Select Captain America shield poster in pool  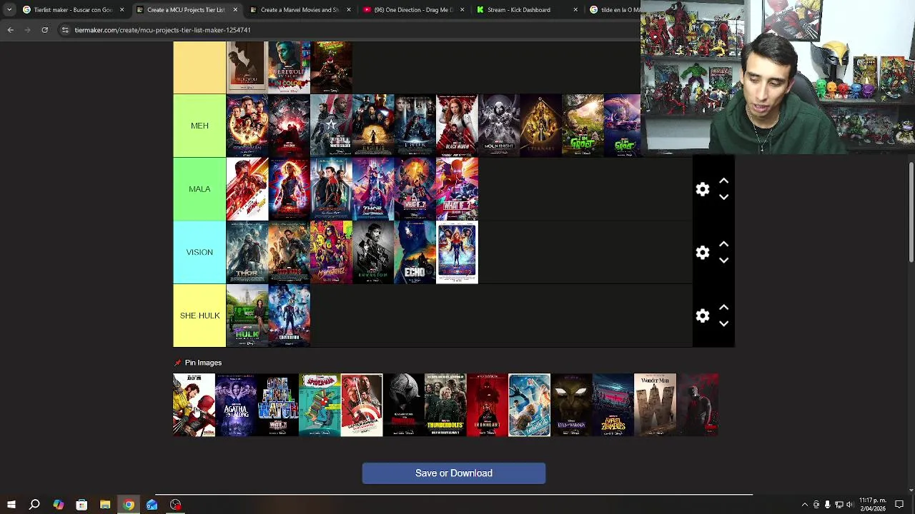[x=362, y=405]
